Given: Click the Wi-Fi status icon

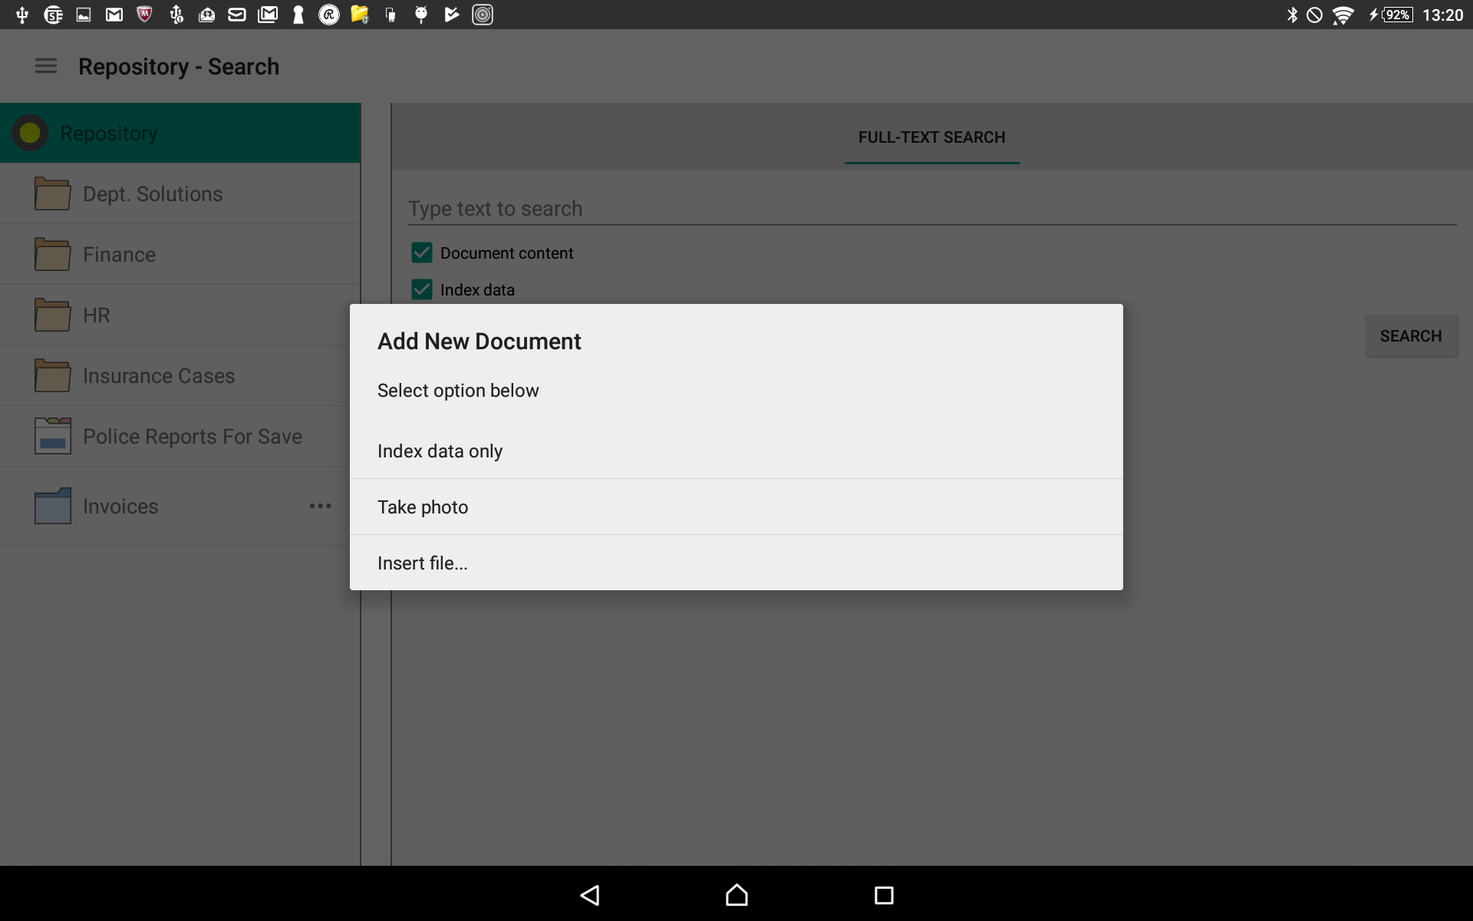Looking at the screenshot, I should pos(1343,14).
